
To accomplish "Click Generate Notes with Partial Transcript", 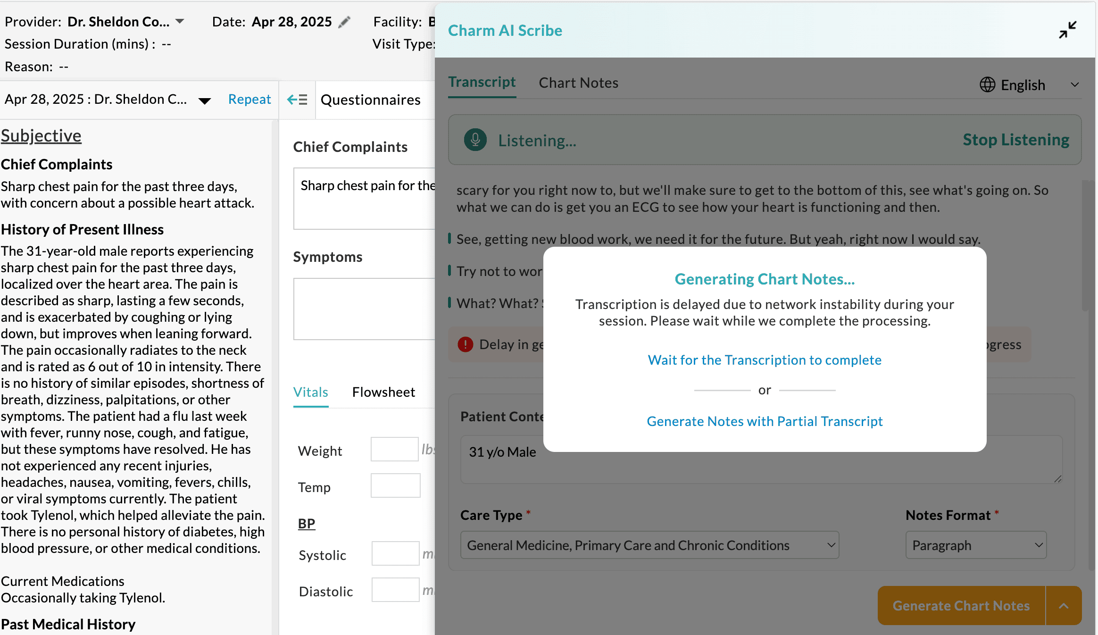I will point(764,421).
